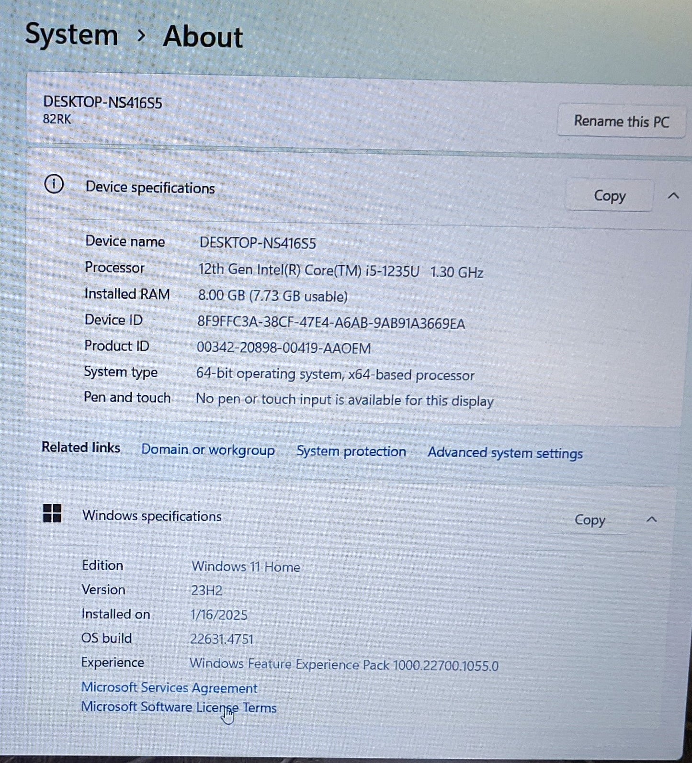Click the Device specifications header label

(150, 188)
